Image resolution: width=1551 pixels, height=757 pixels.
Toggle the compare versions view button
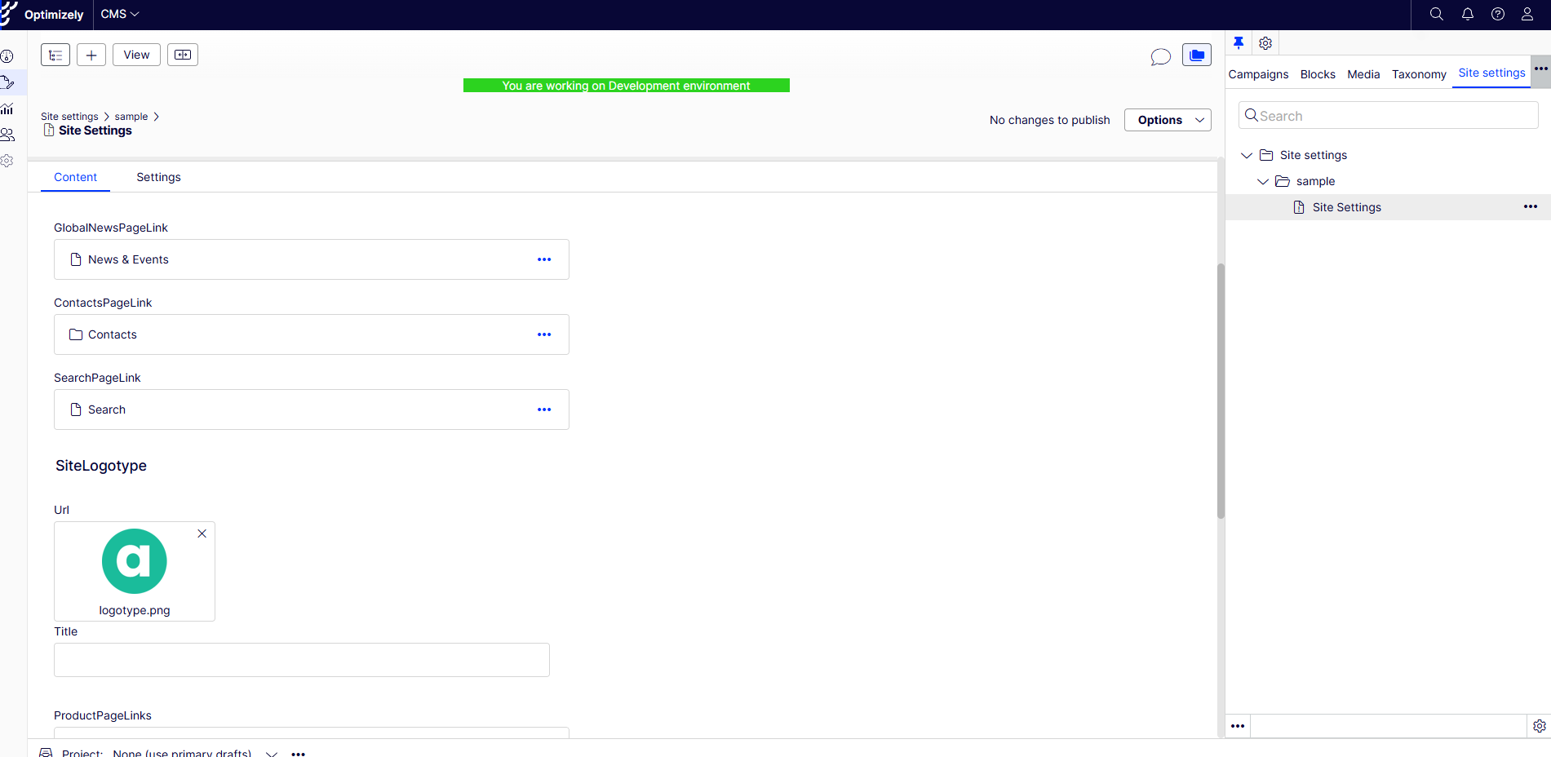pos(183,55)
